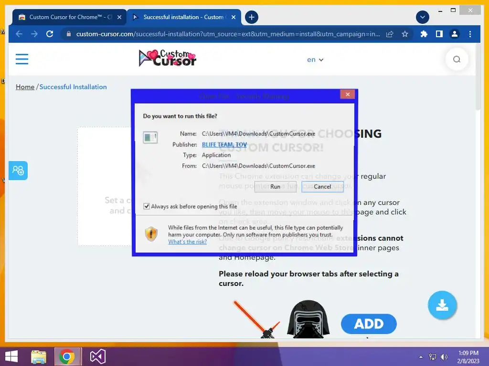Close the security warning dialog with X
Viewport: 489px width, 366px height.
point(348,94)
